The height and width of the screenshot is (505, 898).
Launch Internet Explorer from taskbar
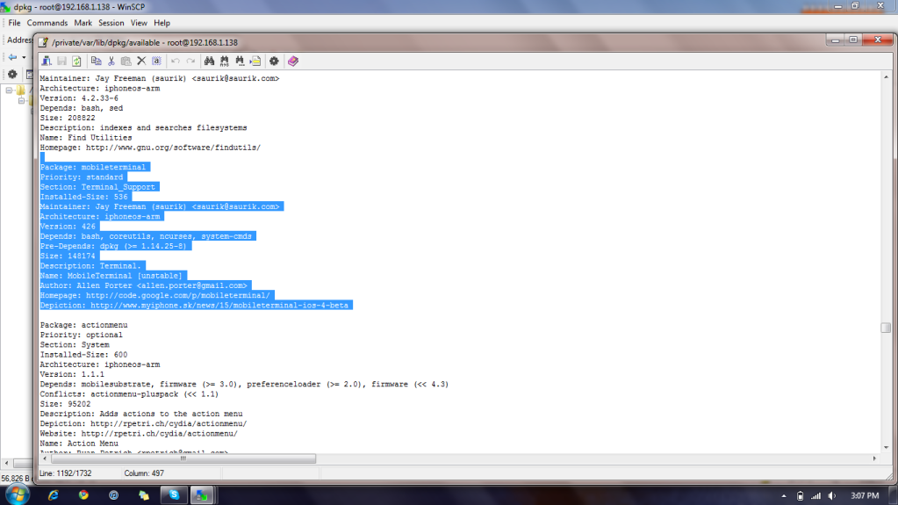pyautogui.click(x=54, y=495)
